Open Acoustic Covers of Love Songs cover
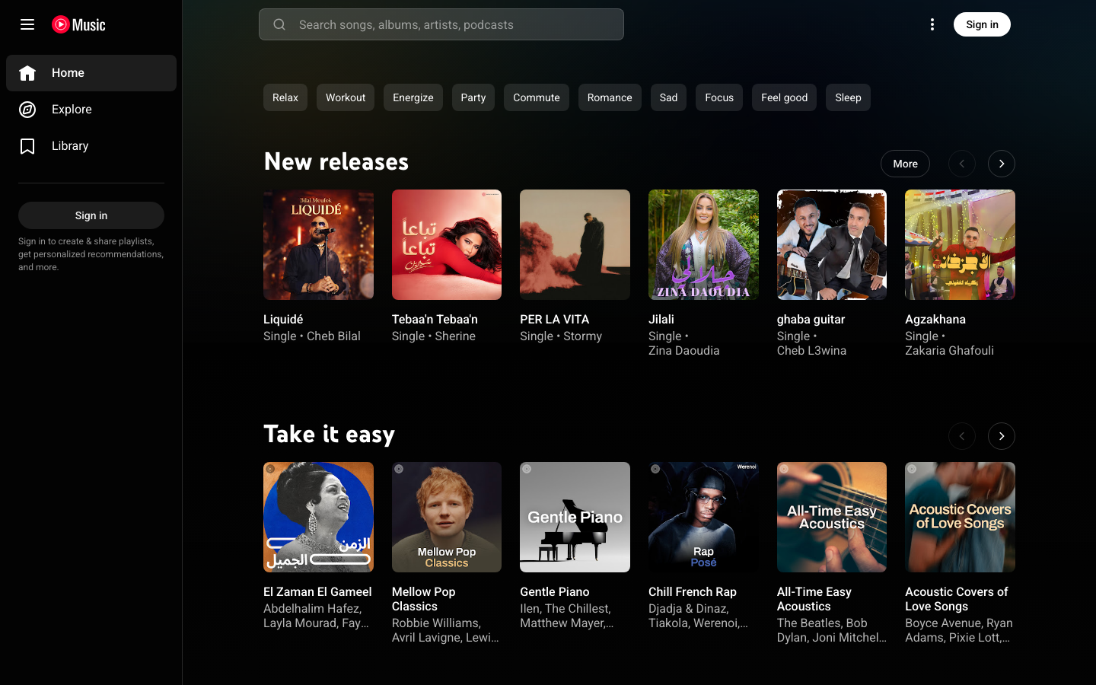Viewport: 1096px width, 685px height. point(960,517)
